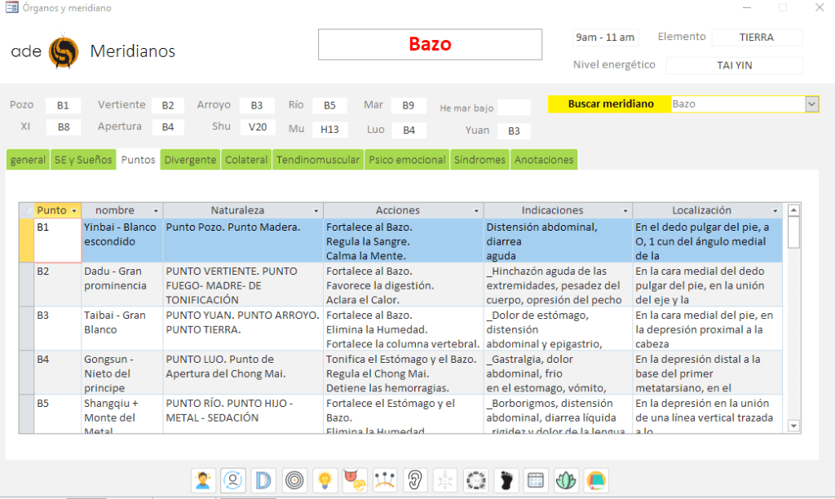The image size is (835, 499).
Task: Click the blue letter D icon
Action: click(x=263, y=480)
